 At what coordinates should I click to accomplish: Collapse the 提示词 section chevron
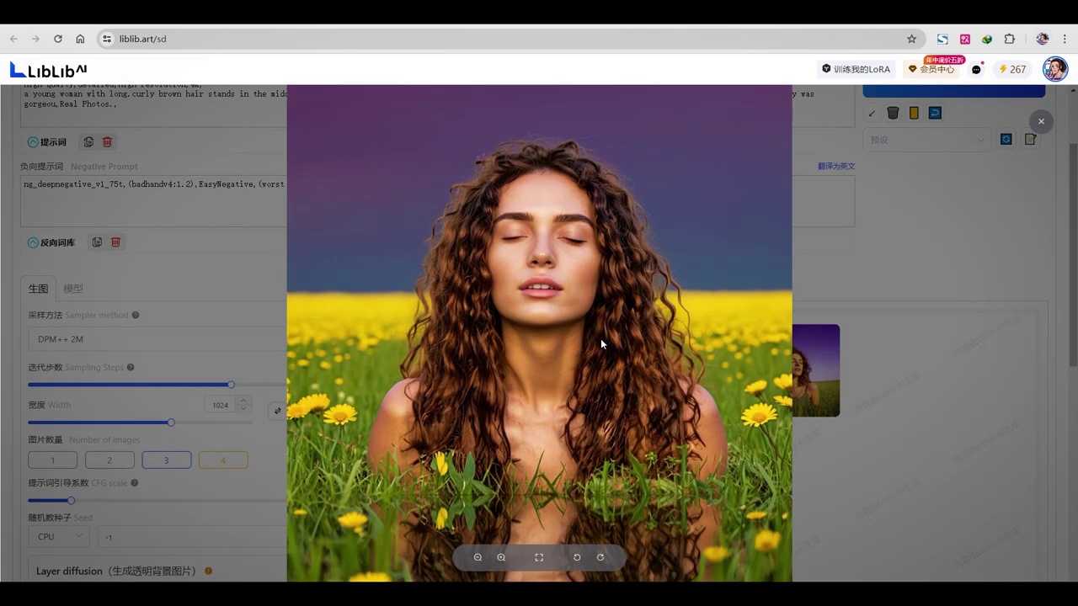click(x=33, y=142)
